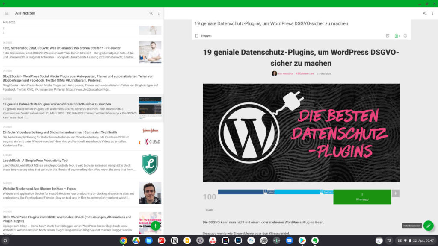This screenshot has height=246, width=438.
Task: Click the grey plus share box
Action: [396, 193]
